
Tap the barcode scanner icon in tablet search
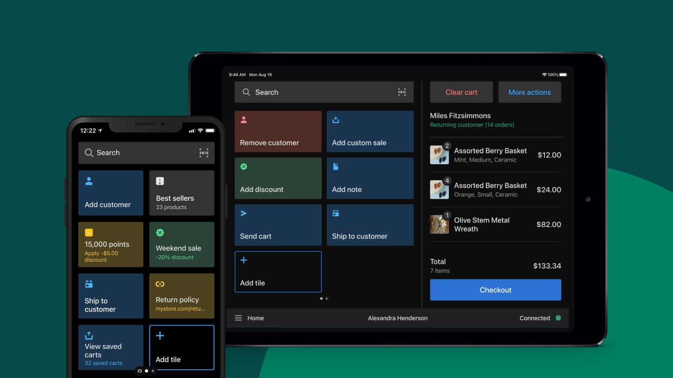tap(402, 92)
